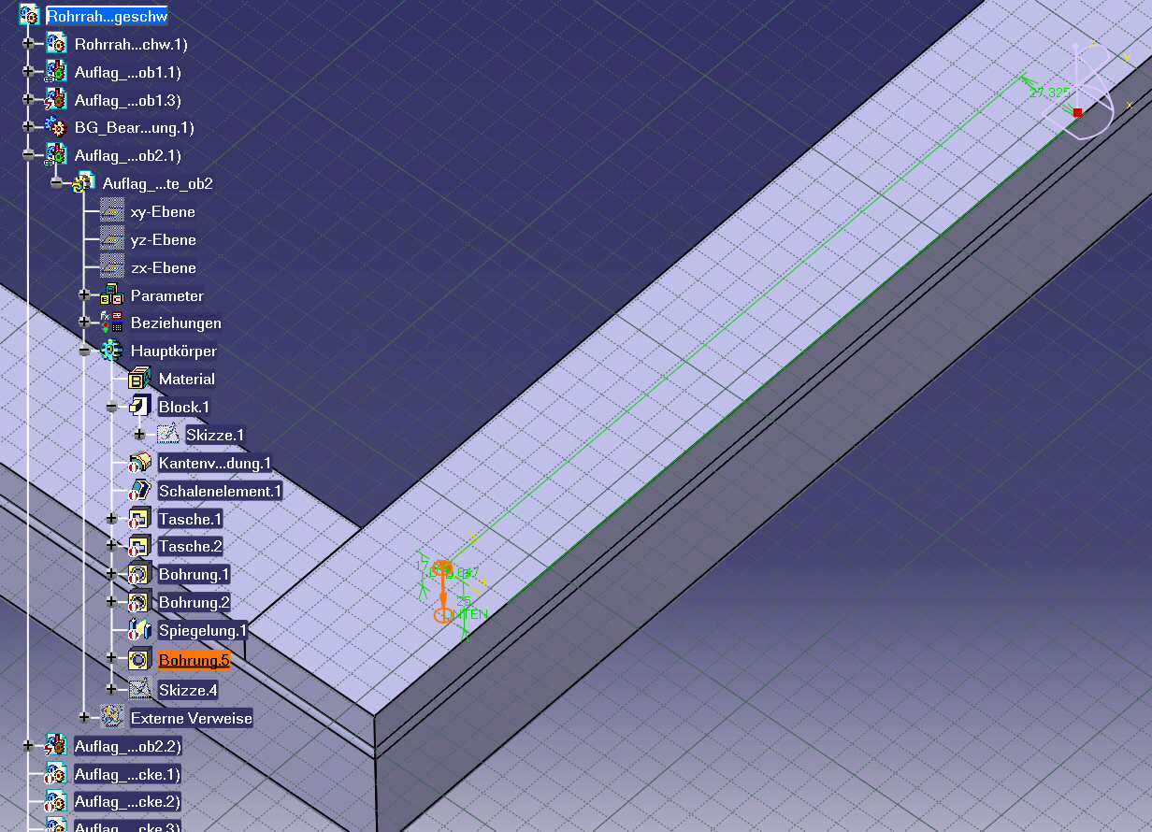This screenshot has height=832, width=1152.
Task: Click the Auflag_...cke.2) component icon
Action: pos(56,801)
